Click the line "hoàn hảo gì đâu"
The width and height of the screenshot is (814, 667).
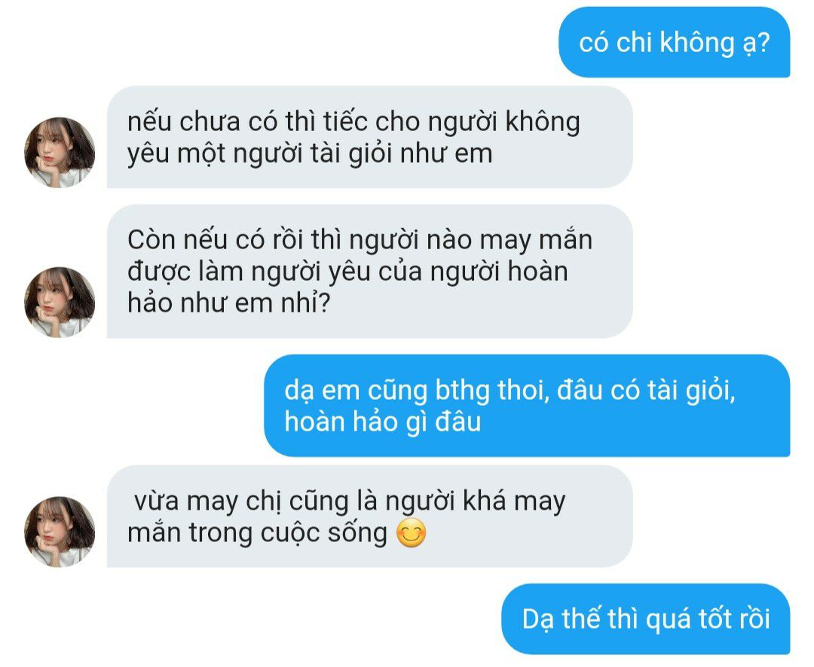[x=383, y=422]
